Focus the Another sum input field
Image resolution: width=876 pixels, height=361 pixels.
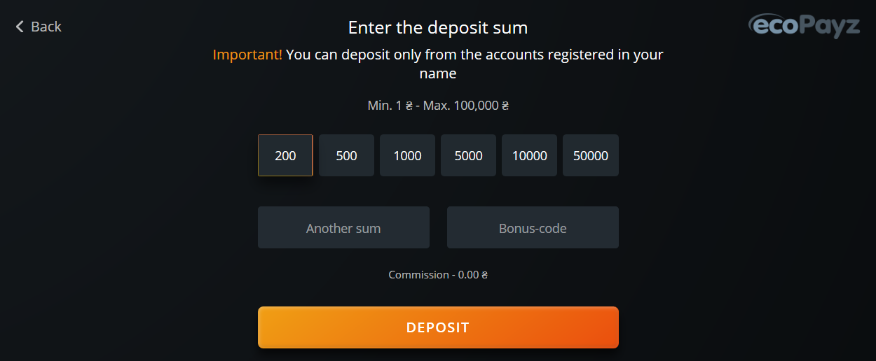343,227
